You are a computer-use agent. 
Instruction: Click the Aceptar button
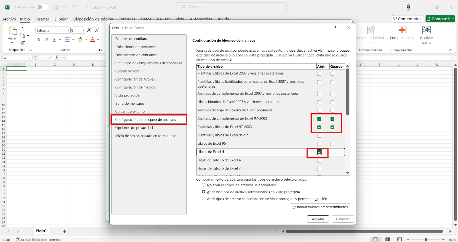coord(318,219)
